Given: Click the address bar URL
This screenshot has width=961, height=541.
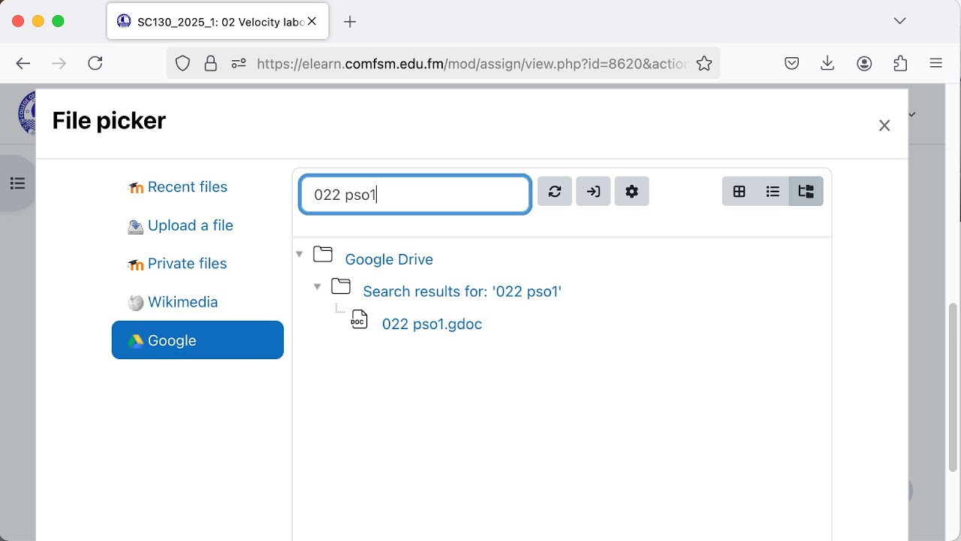Looking at the screenshot, I should click(x=471, y=64).
